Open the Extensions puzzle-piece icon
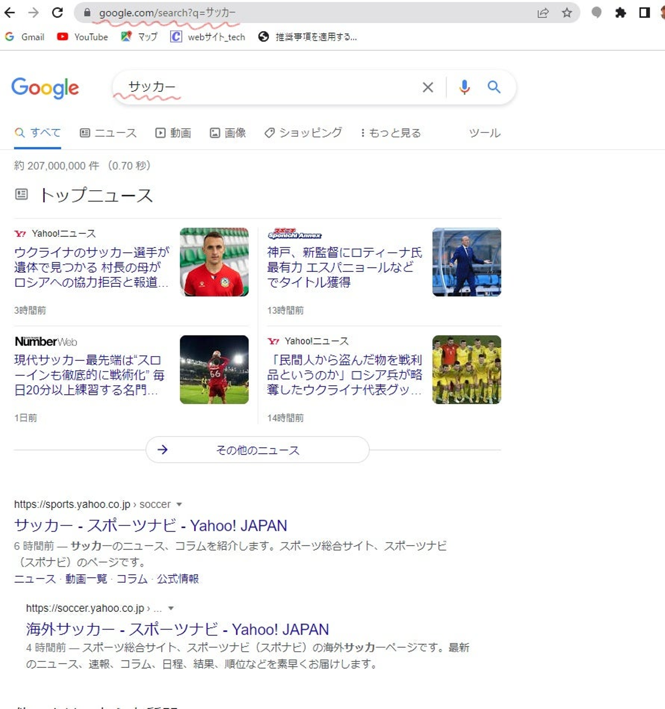Screen dimensions: 665x709 click(x=621, y=12)
